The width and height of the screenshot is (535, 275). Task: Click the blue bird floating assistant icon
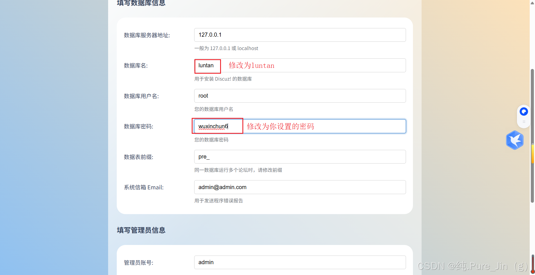(x=515, y=140)
